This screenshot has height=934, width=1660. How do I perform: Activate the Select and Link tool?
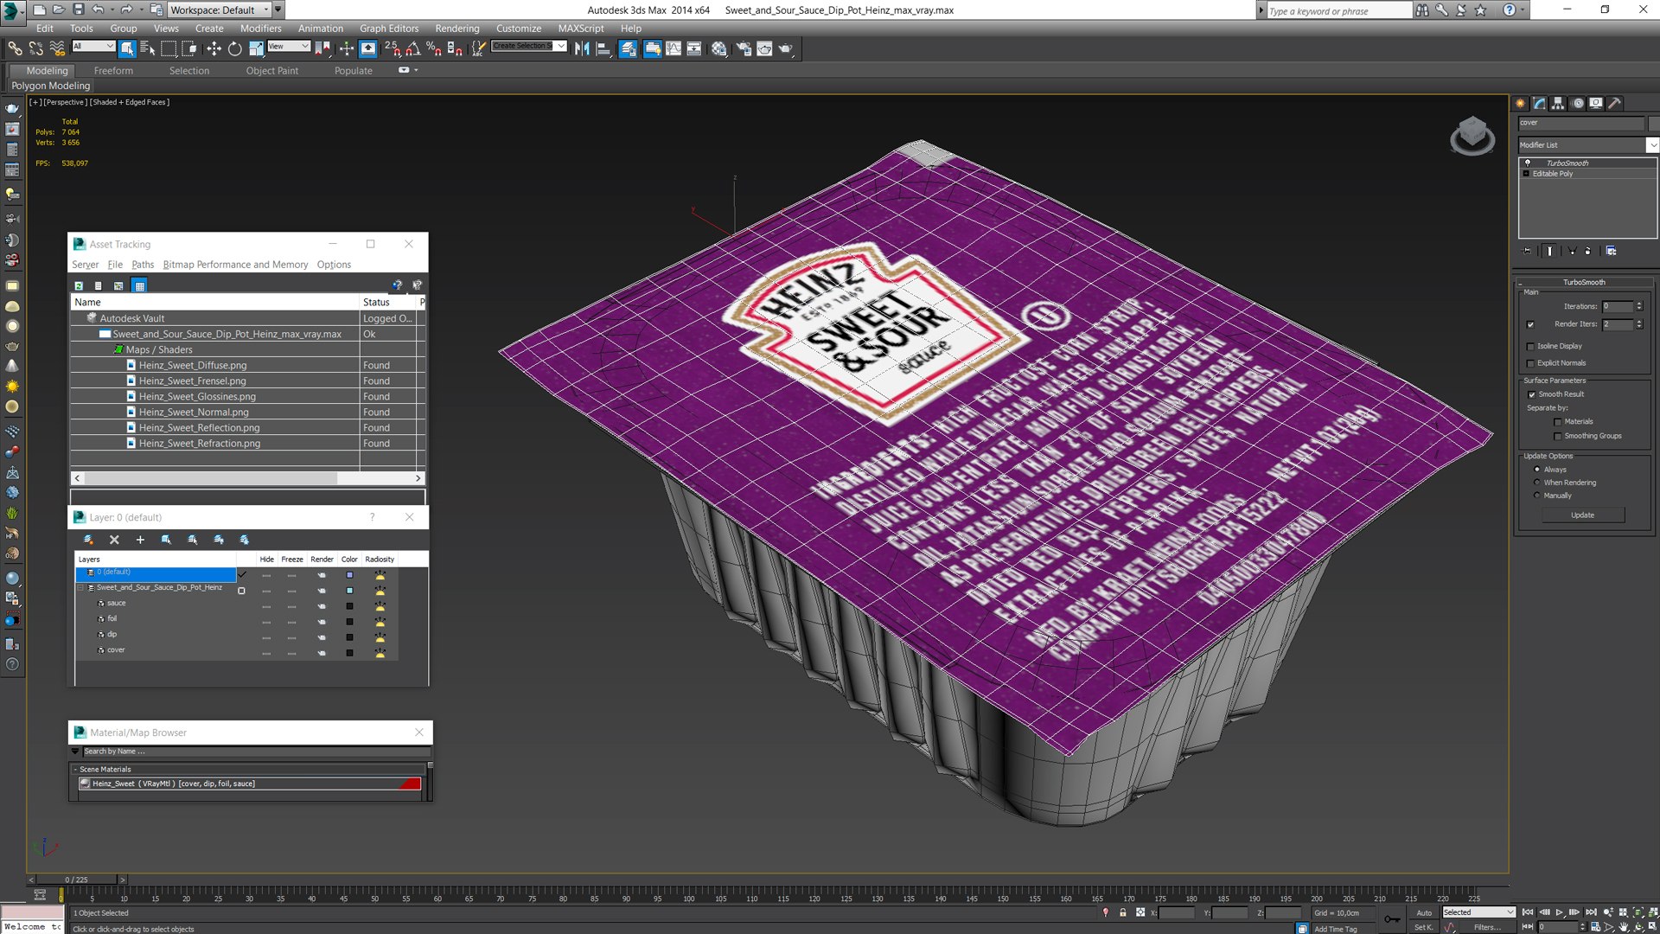point(15,49)
